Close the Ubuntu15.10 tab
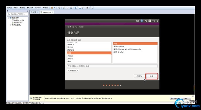 53,12
